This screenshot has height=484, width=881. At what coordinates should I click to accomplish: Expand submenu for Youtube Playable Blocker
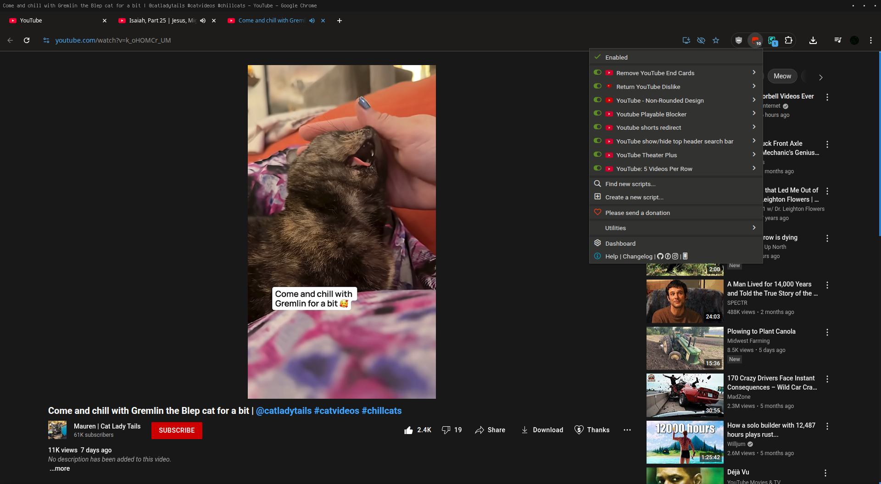coord(754,113)
